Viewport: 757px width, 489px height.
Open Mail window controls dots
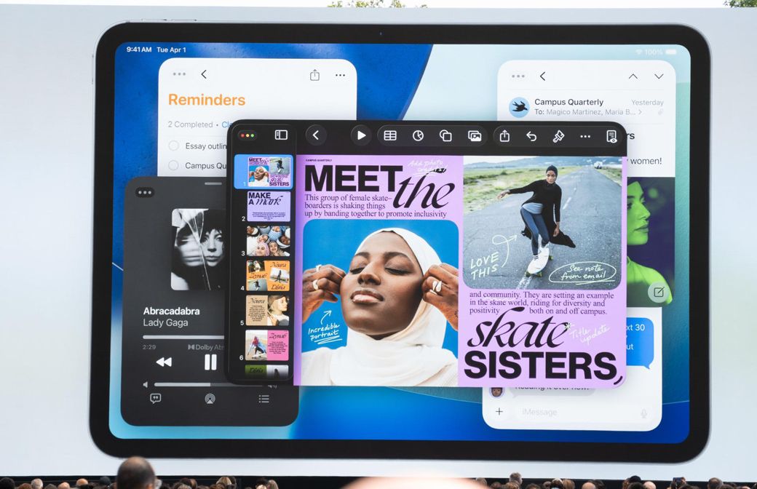pyautogui.click(x=518, y=76)
